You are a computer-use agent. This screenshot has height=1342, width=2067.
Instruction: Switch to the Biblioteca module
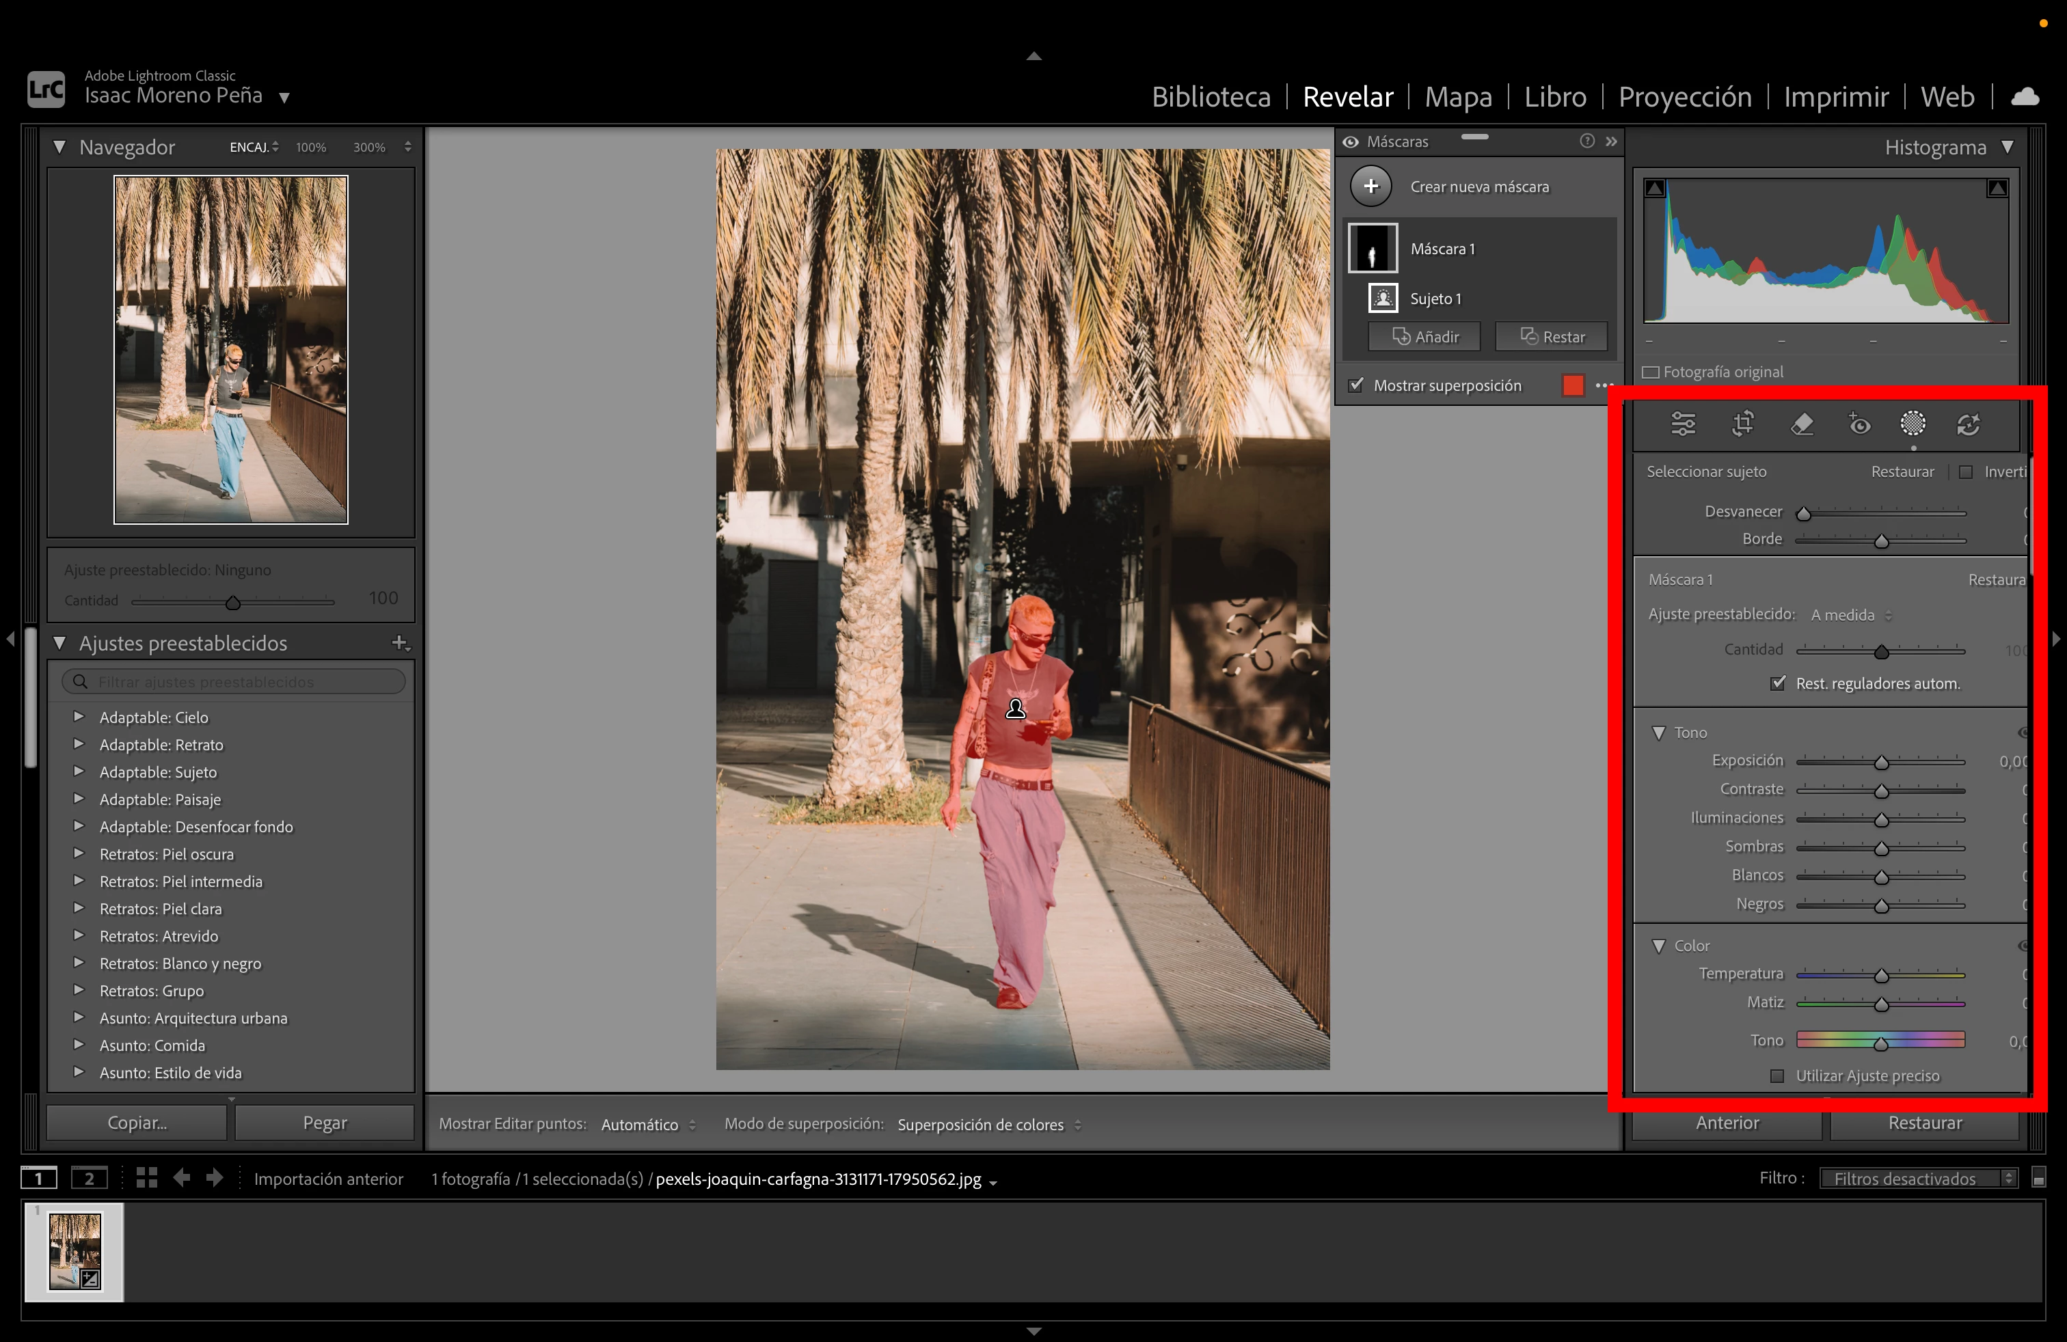[x=1211, y=96]
